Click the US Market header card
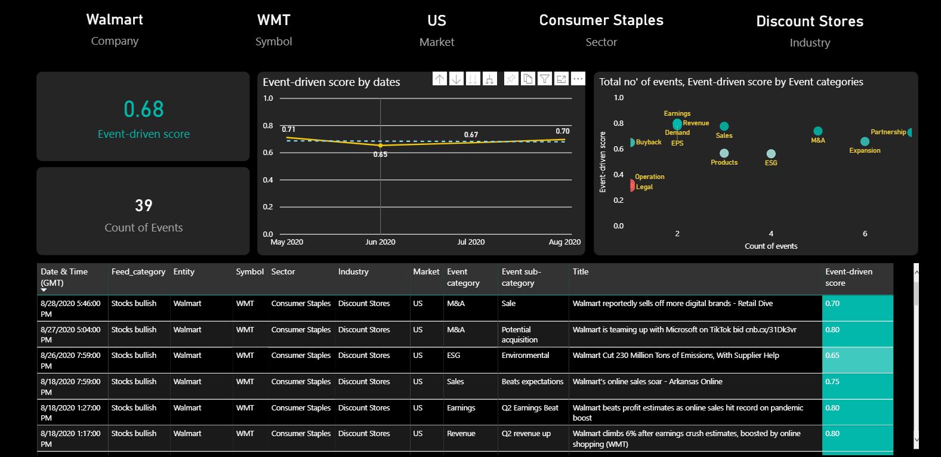The height and width of the screenshot is (457, 941). (437, 30)
